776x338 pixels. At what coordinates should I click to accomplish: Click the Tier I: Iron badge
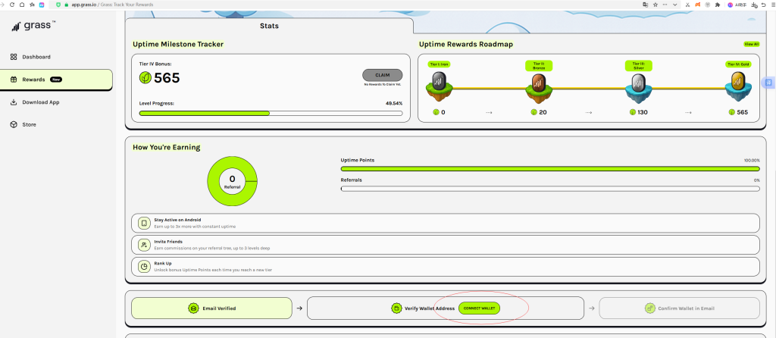[x=440, y=64]
